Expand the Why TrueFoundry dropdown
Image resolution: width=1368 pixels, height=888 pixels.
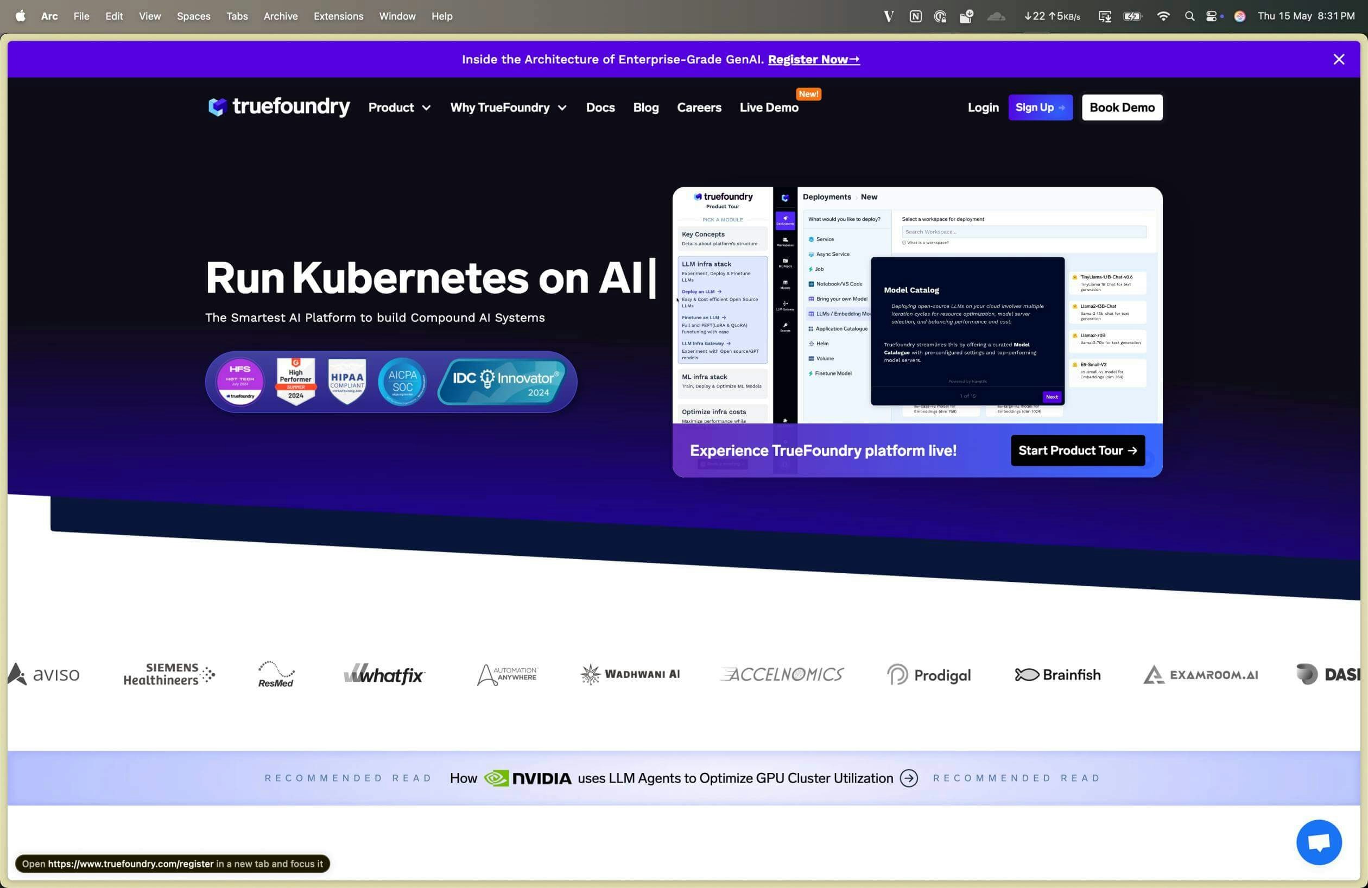coord(508,107)
